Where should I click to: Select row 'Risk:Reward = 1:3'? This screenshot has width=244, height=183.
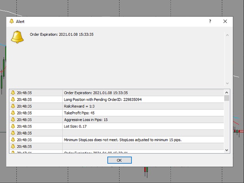(x=117, y=106)
